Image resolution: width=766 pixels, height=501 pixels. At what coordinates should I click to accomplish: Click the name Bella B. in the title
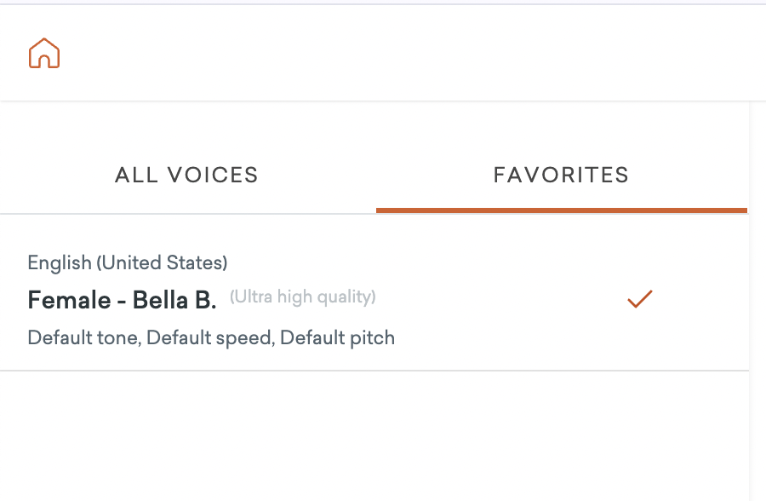point(174,300)
